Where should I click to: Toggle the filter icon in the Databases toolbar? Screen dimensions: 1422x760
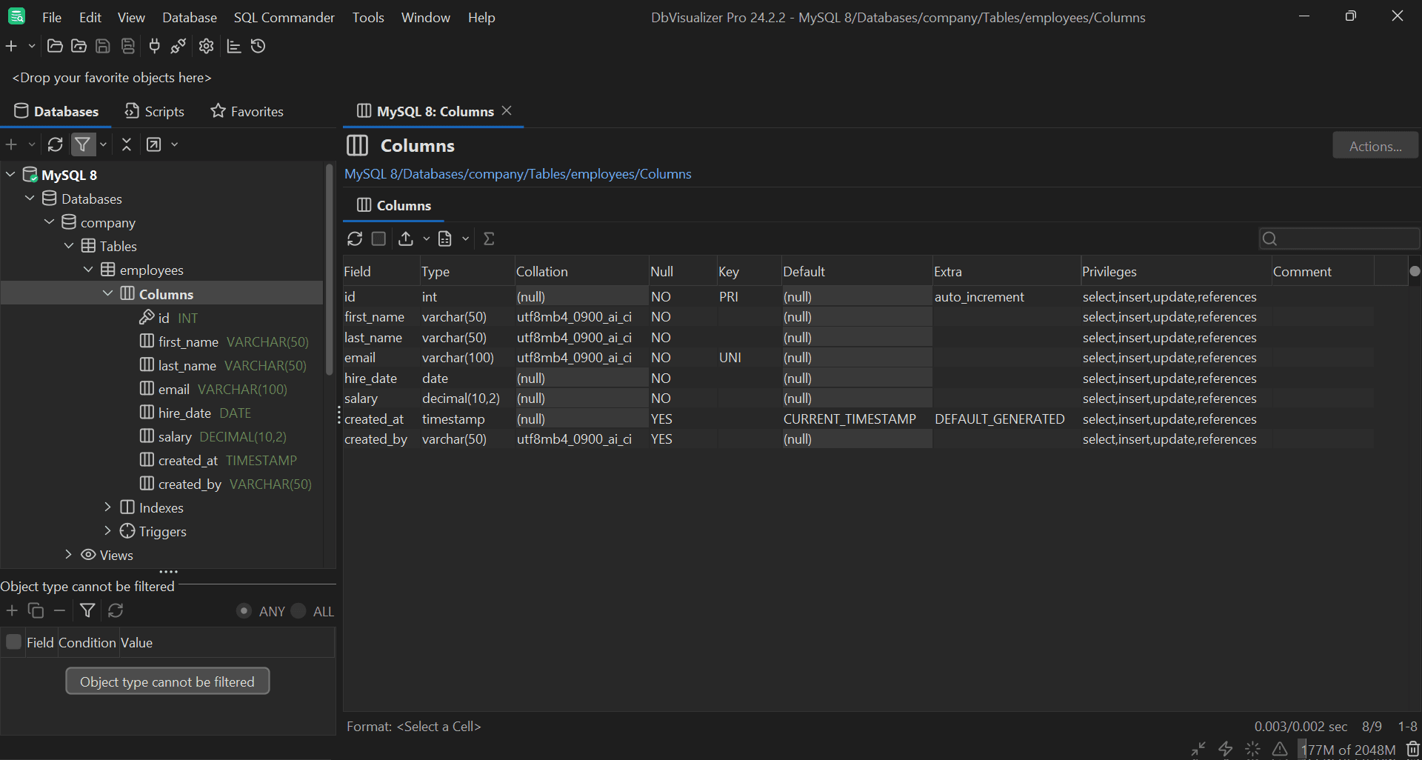(x=82, y=144)
